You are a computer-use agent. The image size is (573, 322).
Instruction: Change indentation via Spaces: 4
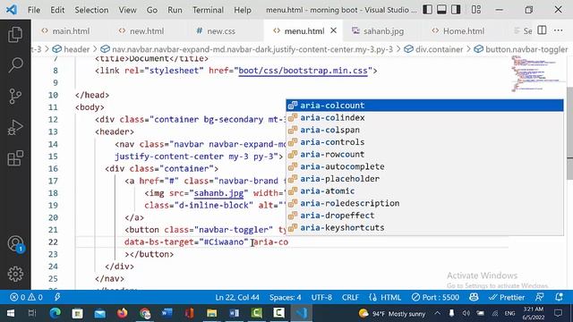point(285,297)
